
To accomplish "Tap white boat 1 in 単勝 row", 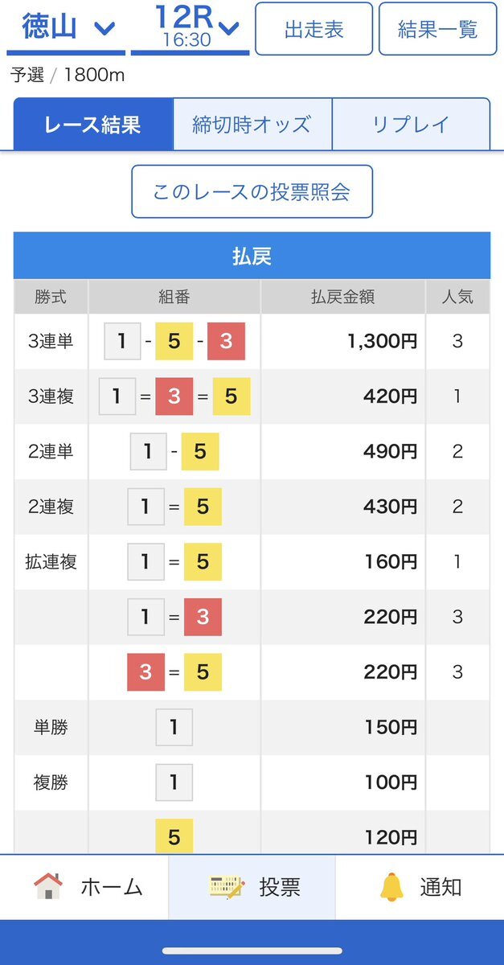I will 174,728.
